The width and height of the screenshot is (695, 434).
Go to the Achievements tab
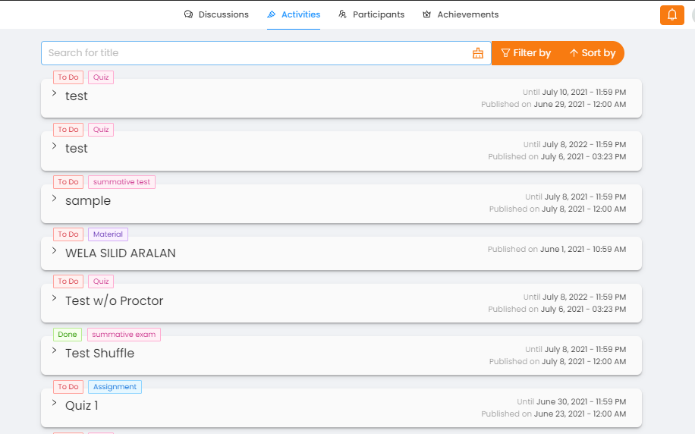(461, 14)
